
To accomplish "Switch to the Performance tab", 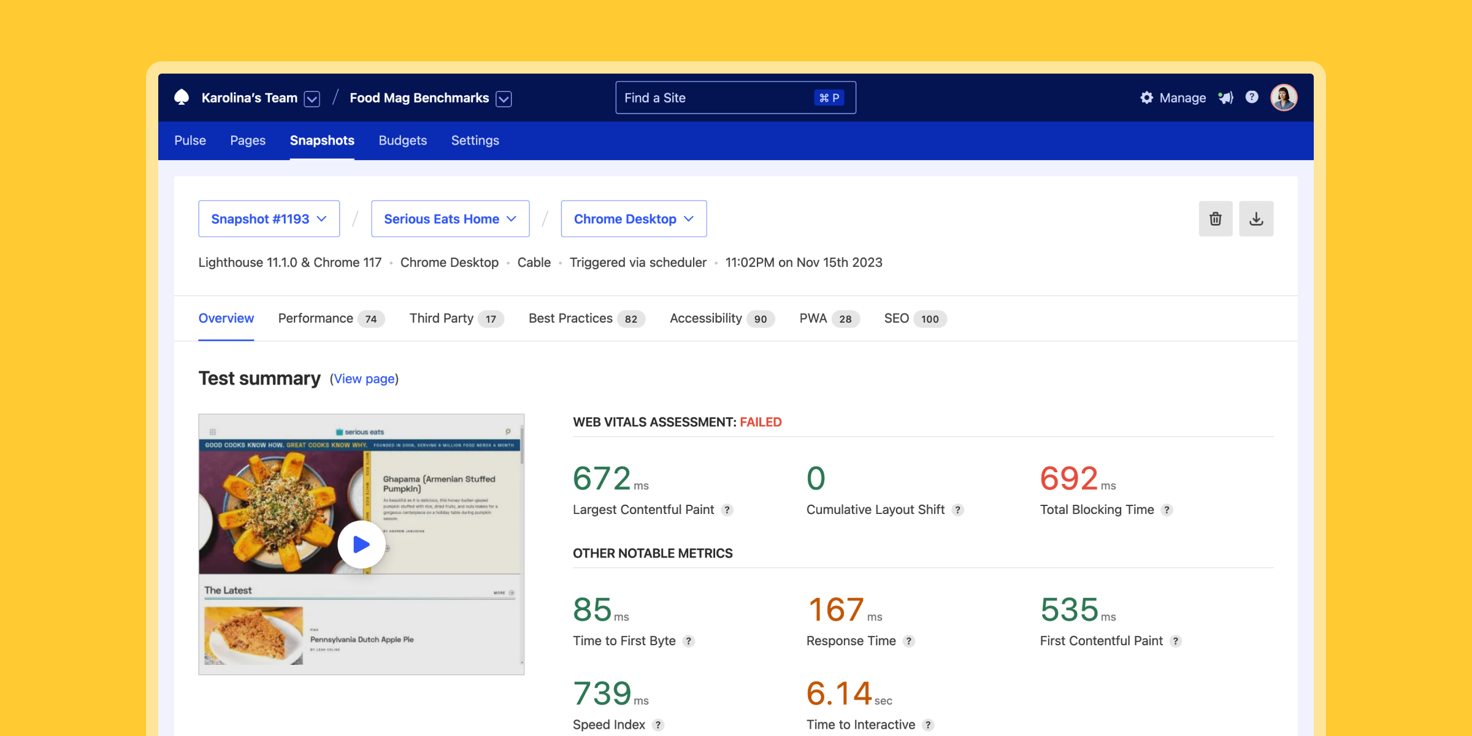I will click(x=315, y=318).
